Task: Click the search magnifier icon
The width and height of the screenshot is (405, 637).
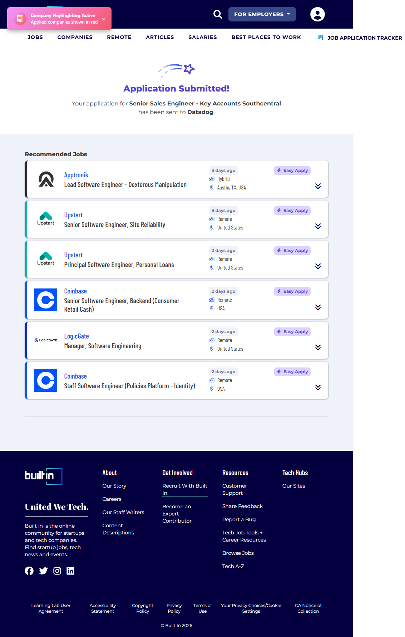Action: tap(218, 14)
